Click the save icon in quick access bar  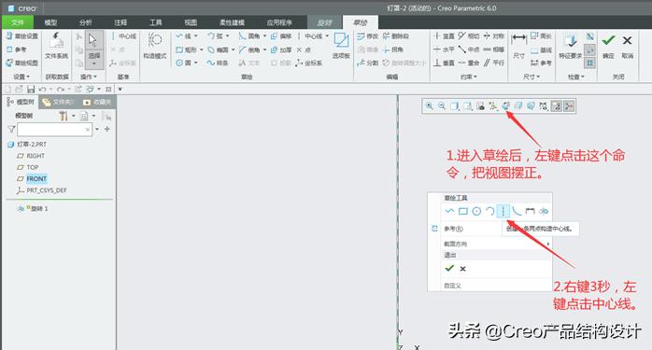tap(31, 89)
